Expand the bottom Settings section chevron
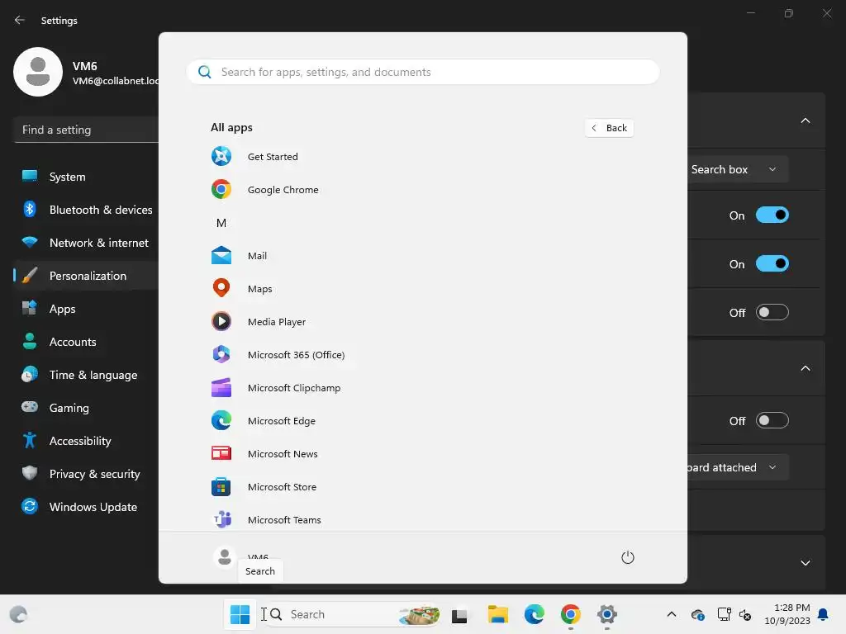 pos(805,563)
